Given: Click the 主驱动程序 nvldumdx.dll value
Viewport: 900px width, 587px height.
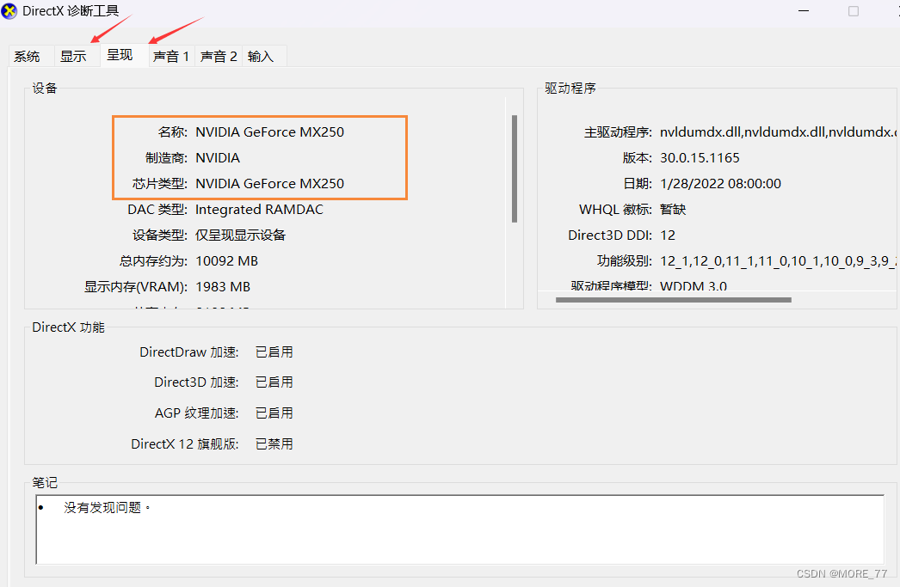Looking at the screenshot, I should click(x=778, y=132).
